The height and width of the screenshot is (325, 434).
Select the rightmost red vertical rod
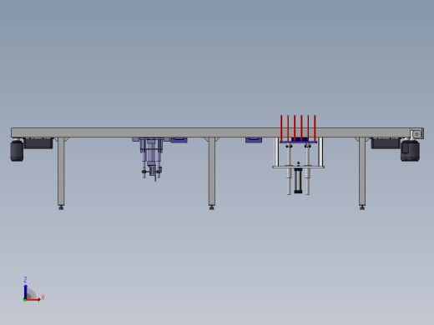[315, 128]
